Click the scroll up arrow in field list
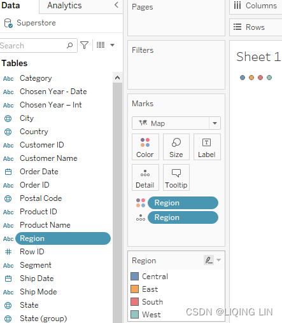 pos(117,78)
